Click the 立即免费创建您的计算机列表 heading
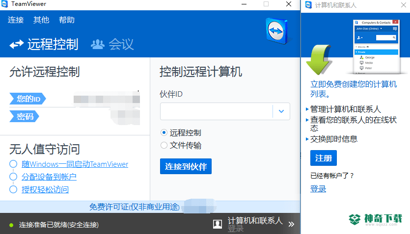This screenshot has width=410, height=234. tap(354, 89)
